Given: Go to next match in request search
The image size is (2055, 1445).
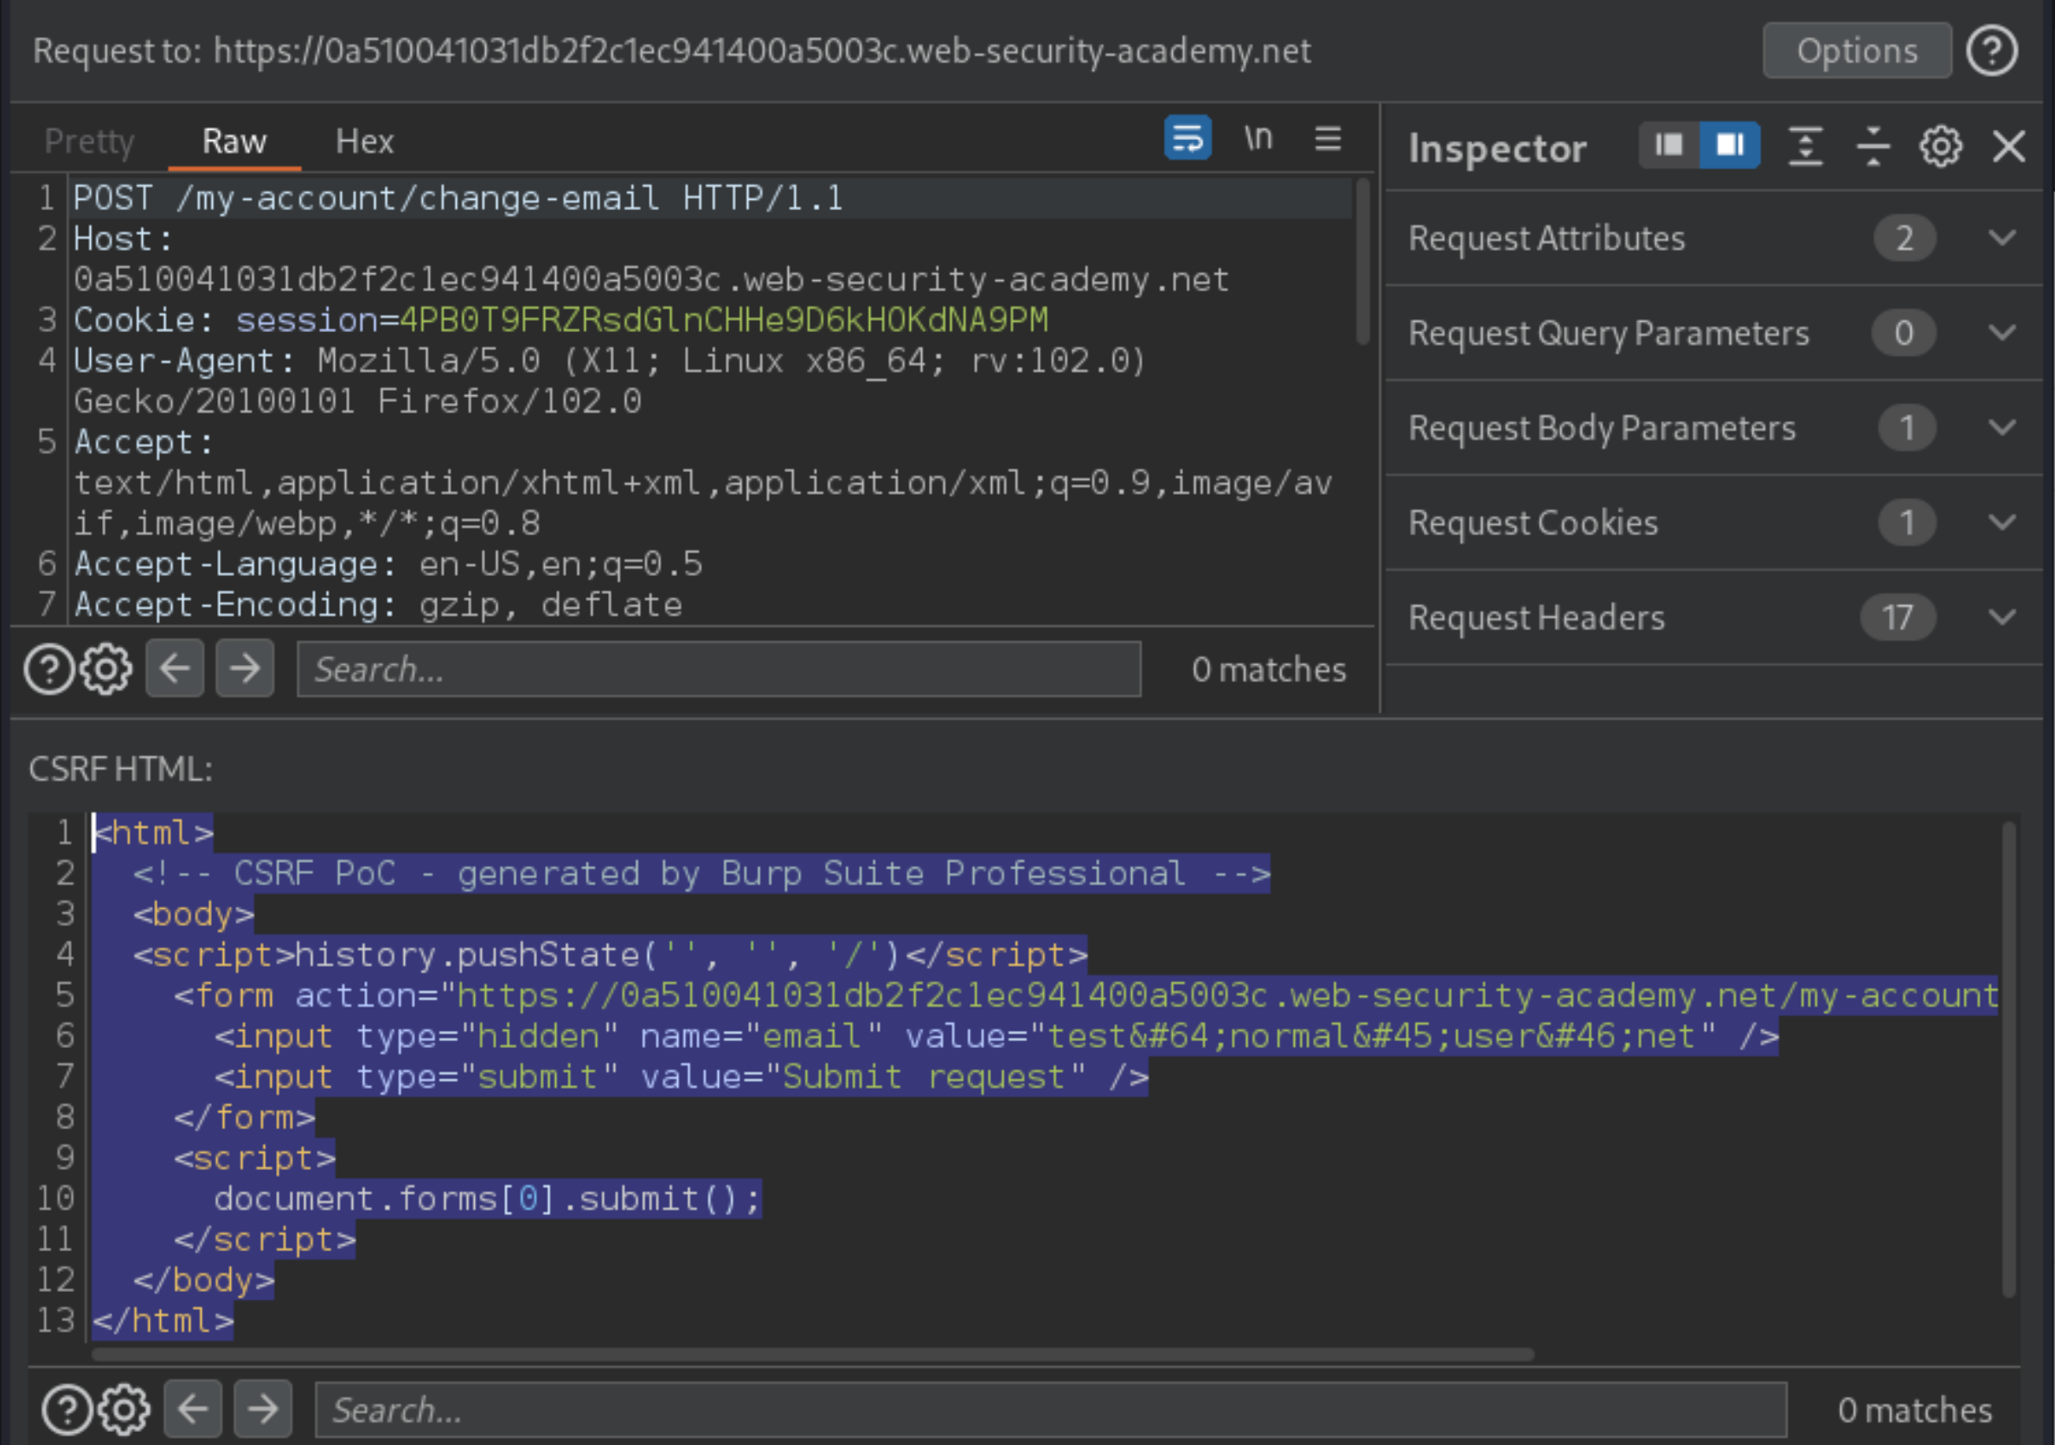Looking at the screenshot, I should [x=245, y=668].
